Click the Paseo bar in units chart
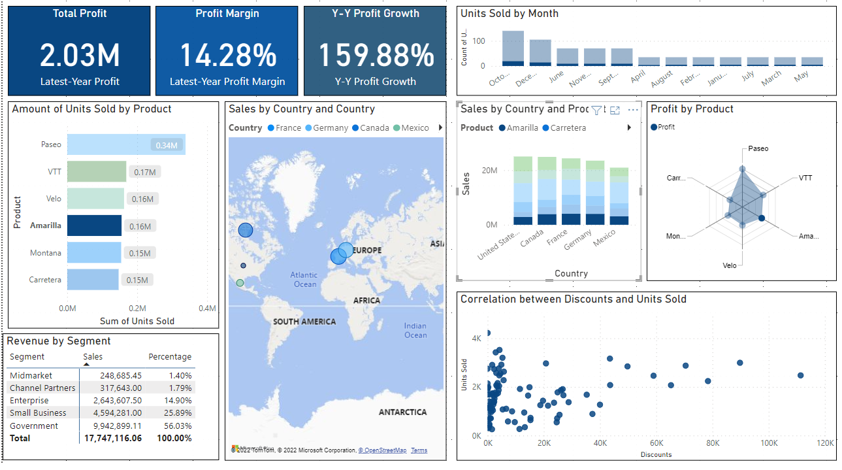The height and width of the screenshot is (470, 842). [125, 144]
